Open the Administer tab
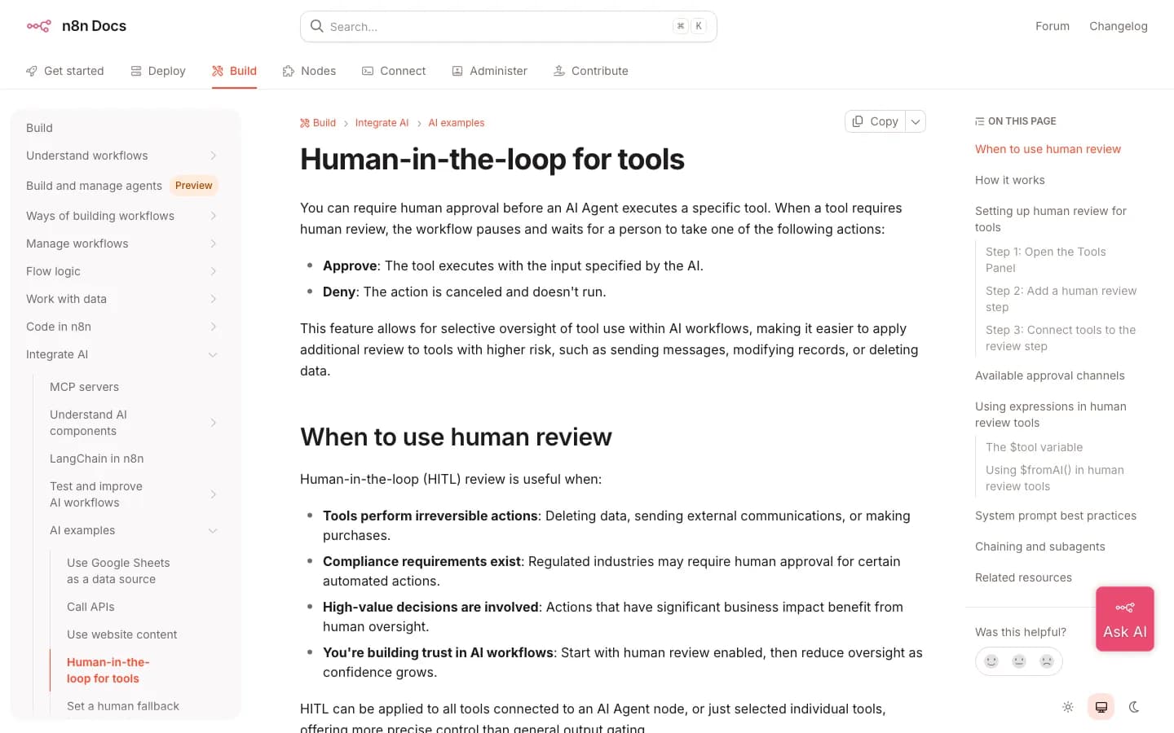 coord(489,71)
